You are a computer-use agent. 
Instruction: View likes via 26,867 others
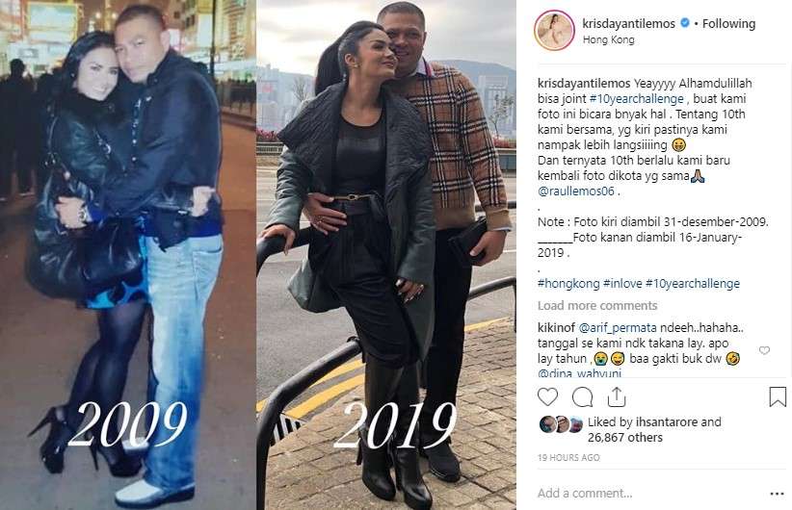(624, 438)
